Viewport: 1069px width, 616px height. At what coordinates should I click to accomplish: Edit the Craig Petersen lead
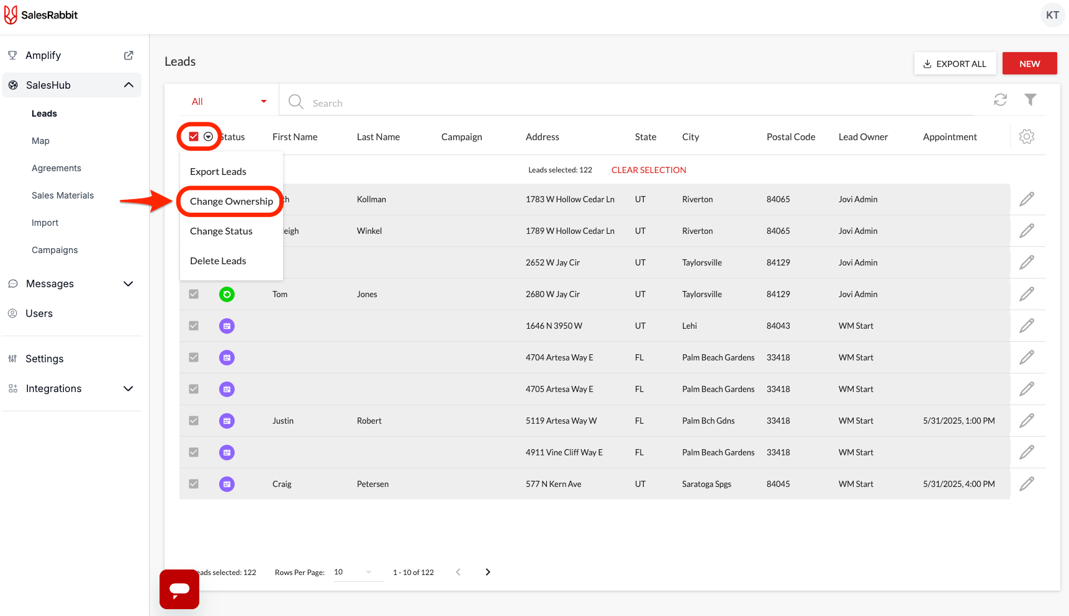click(1027, 484)
